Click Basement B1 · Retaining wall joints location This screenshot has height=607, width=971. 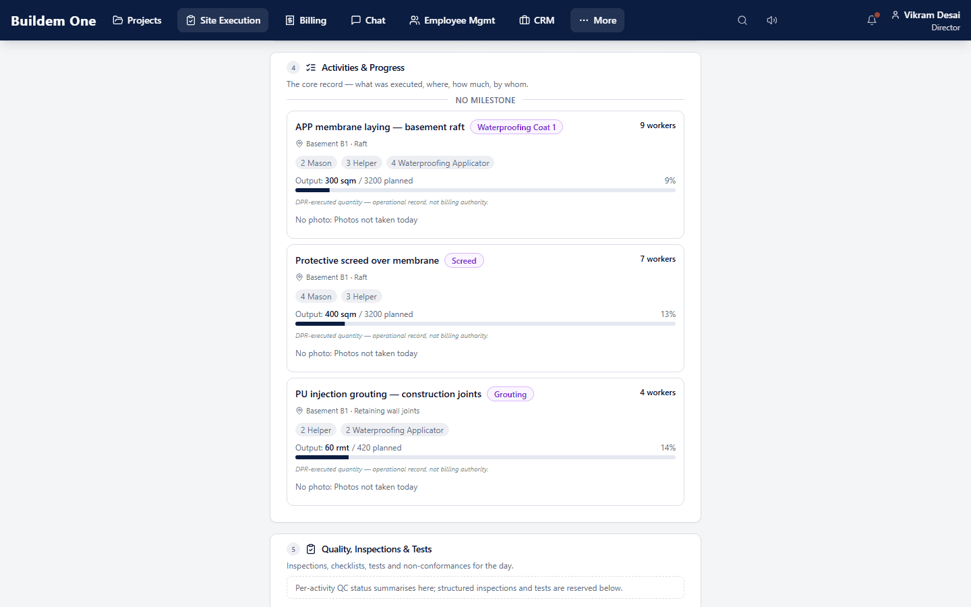363,411
